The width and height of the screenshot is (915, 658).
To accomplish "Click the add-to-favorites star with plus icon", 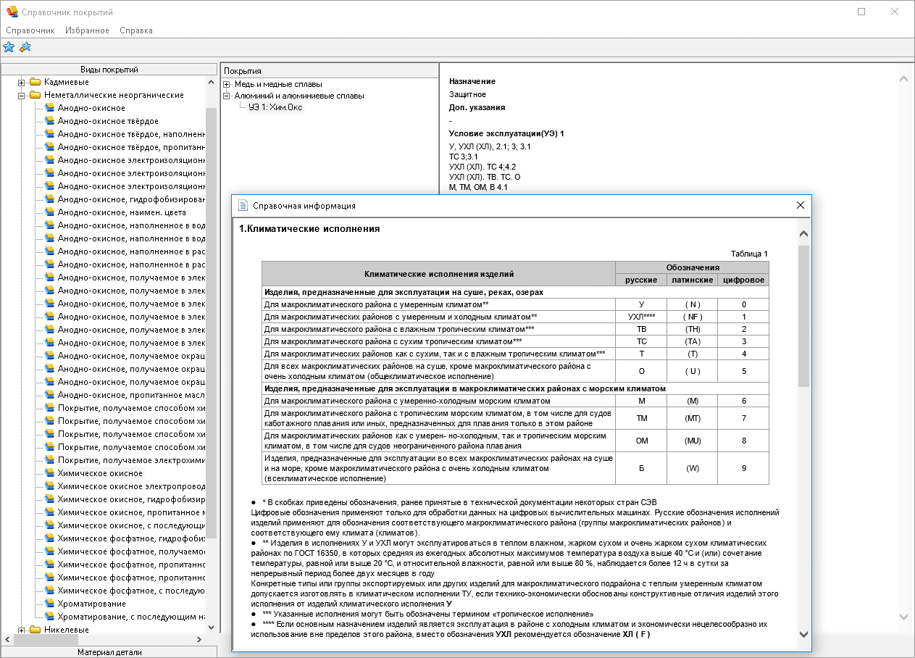I will coord(25,47).
